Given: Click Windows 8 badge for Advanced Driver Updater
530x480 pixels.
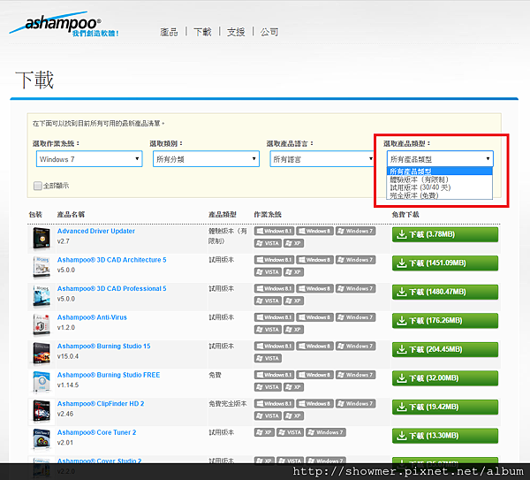Looking at the screenshot, I should 315,231.
